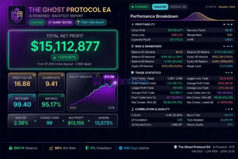
Task: Click the Profitability lightning bolt icon
Action: pyautogui.click(x=132, y=24)
